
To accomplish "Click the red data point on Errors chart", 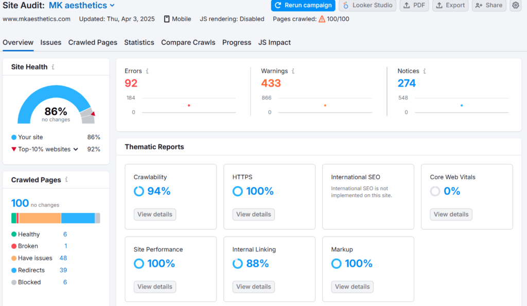I will [189, 106].
